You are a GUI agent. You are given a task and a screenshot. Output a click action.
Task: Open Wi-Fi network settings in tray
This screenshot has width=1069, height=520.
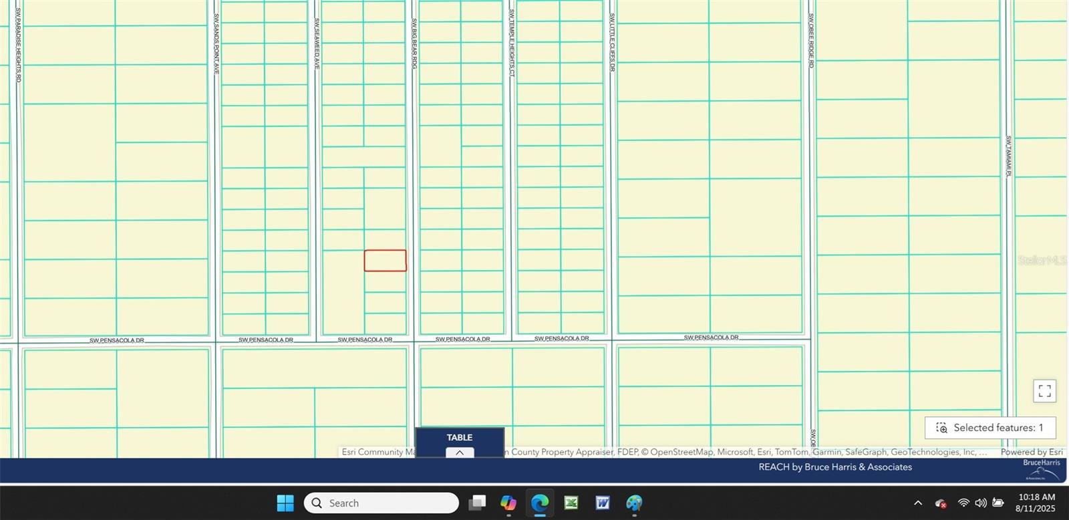pyautogui.click(x=963, y=503)
